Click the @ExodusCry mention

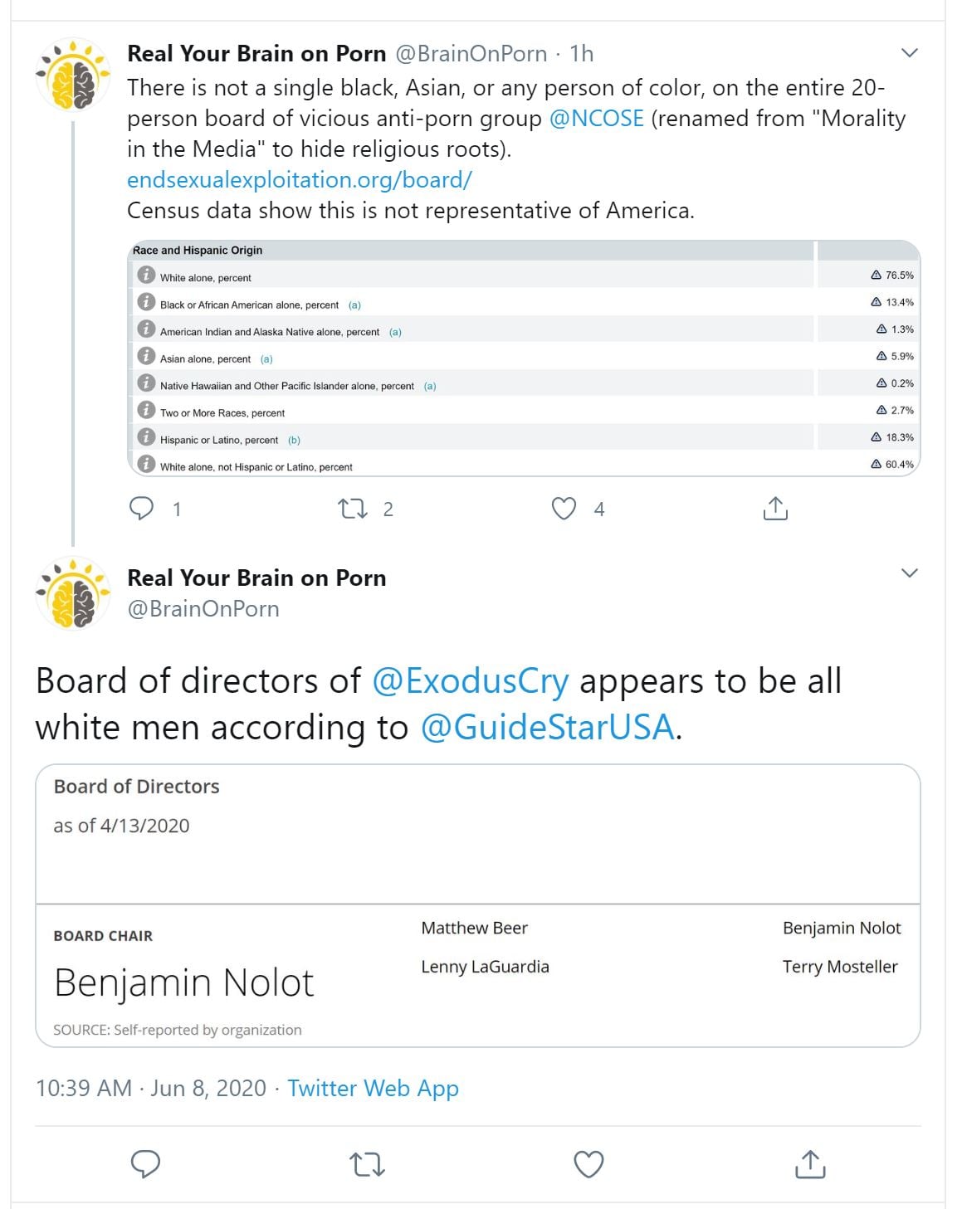tap(471, 681)
